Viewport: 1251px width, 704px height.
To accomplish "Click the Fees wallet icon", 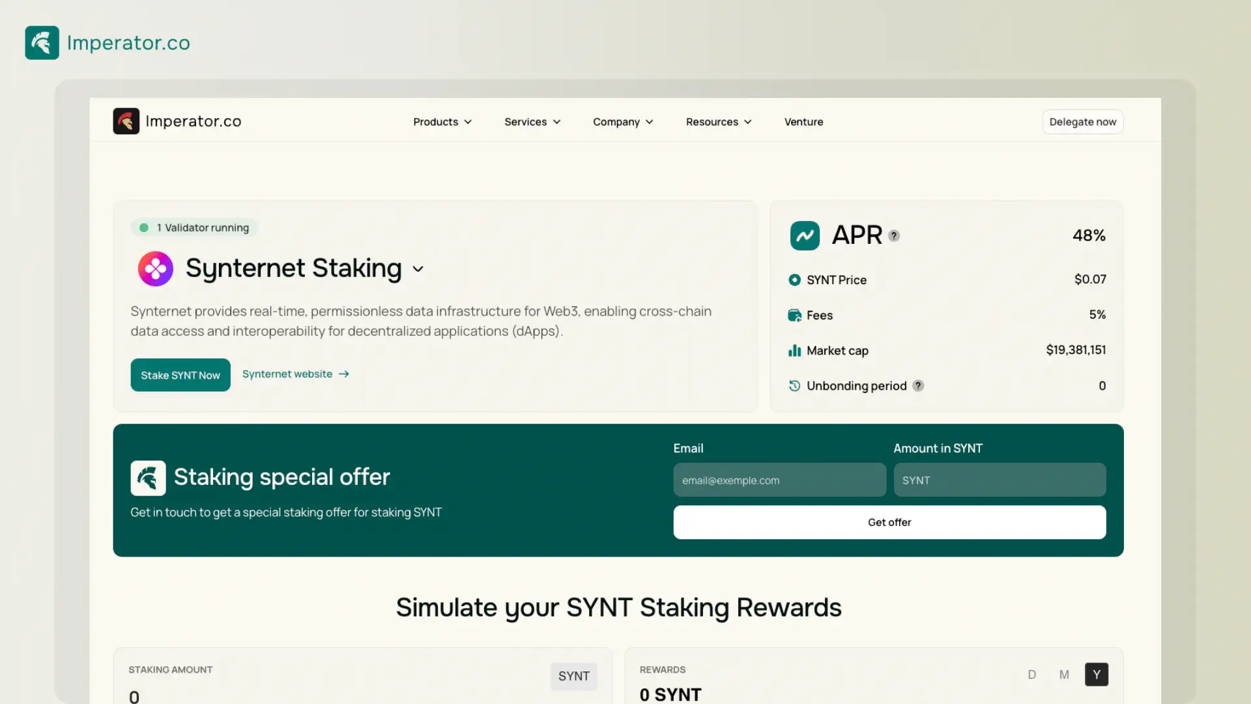I will tap(794, 315).
